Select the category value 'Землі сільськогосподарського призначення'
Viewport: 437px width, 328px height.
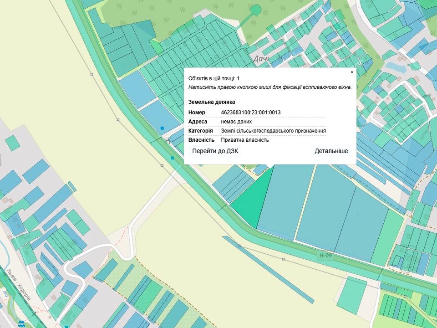(x=273, y=131)
